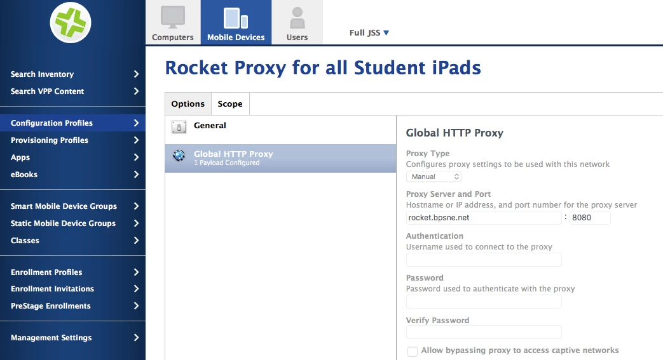
Task: Open Enrollment Invitations
Action: click(x=72, y=289)
